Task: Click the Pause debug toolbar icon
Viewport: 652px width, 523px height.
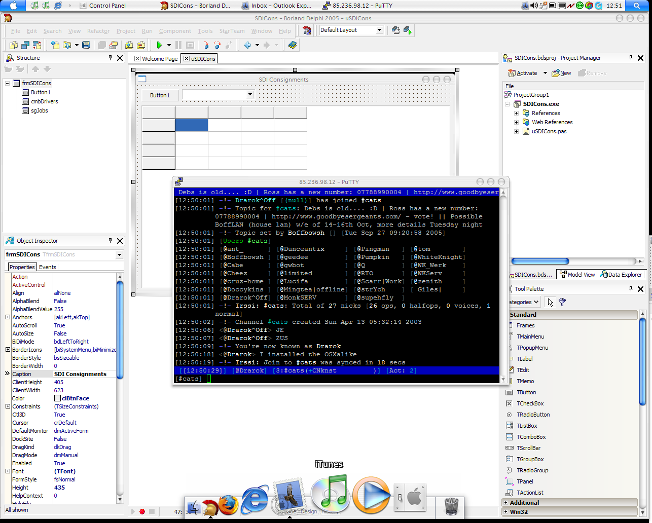Action: (x=178, y=45)
